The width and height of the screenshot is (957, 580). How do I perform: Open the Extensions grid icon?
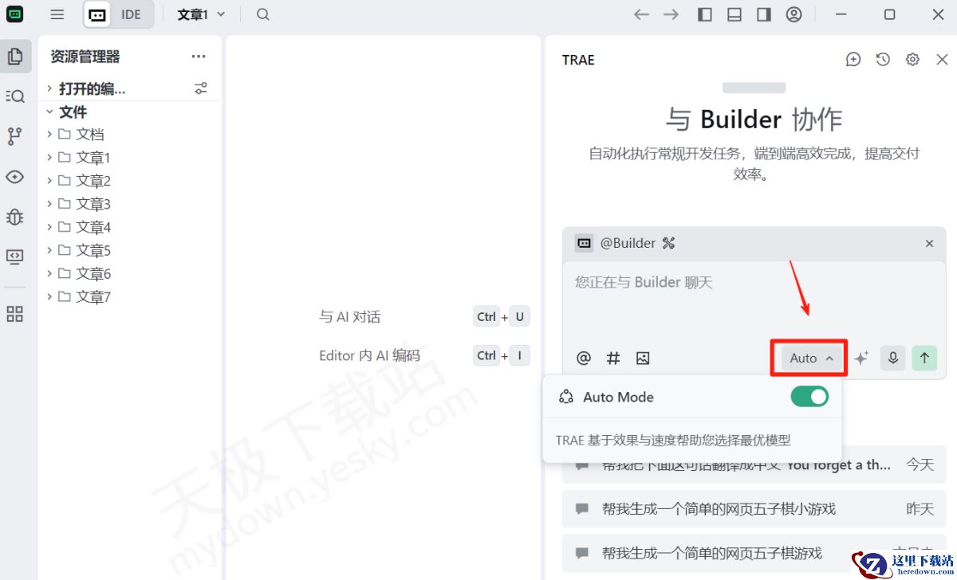tap(15, 314)
